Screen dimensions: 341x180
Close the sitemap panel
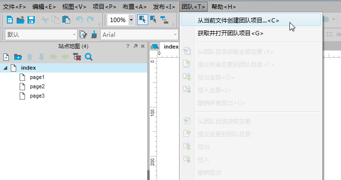point(143,46)
